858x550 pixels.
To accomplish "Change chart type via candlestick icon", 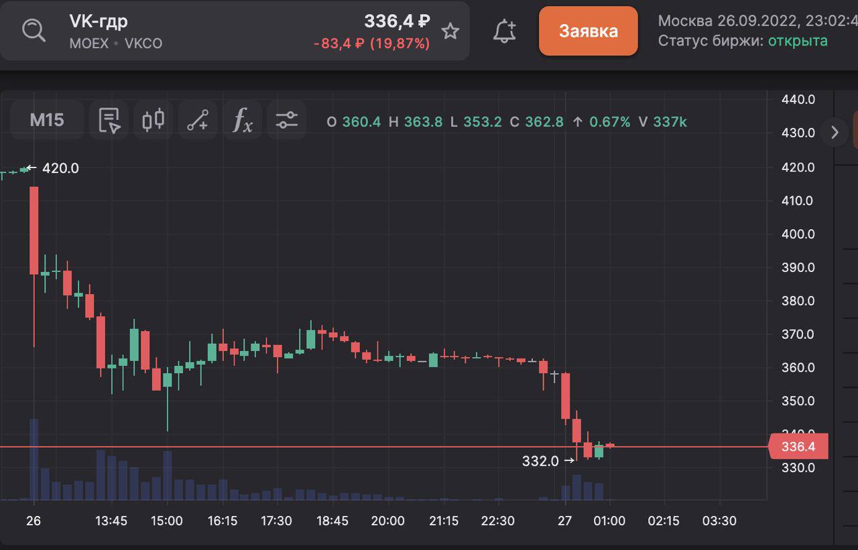I will (x=154, y=120).
